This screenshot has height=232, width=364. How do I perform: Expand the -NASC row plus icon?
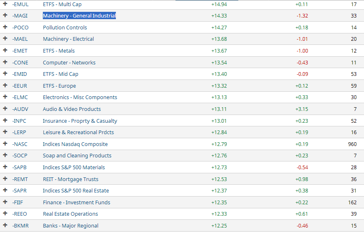(5, 144)
